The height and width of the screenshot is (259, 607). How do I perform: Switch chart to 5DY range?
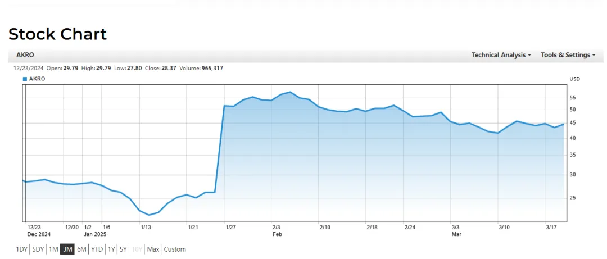pyautogui.click(x=38, y=249)
